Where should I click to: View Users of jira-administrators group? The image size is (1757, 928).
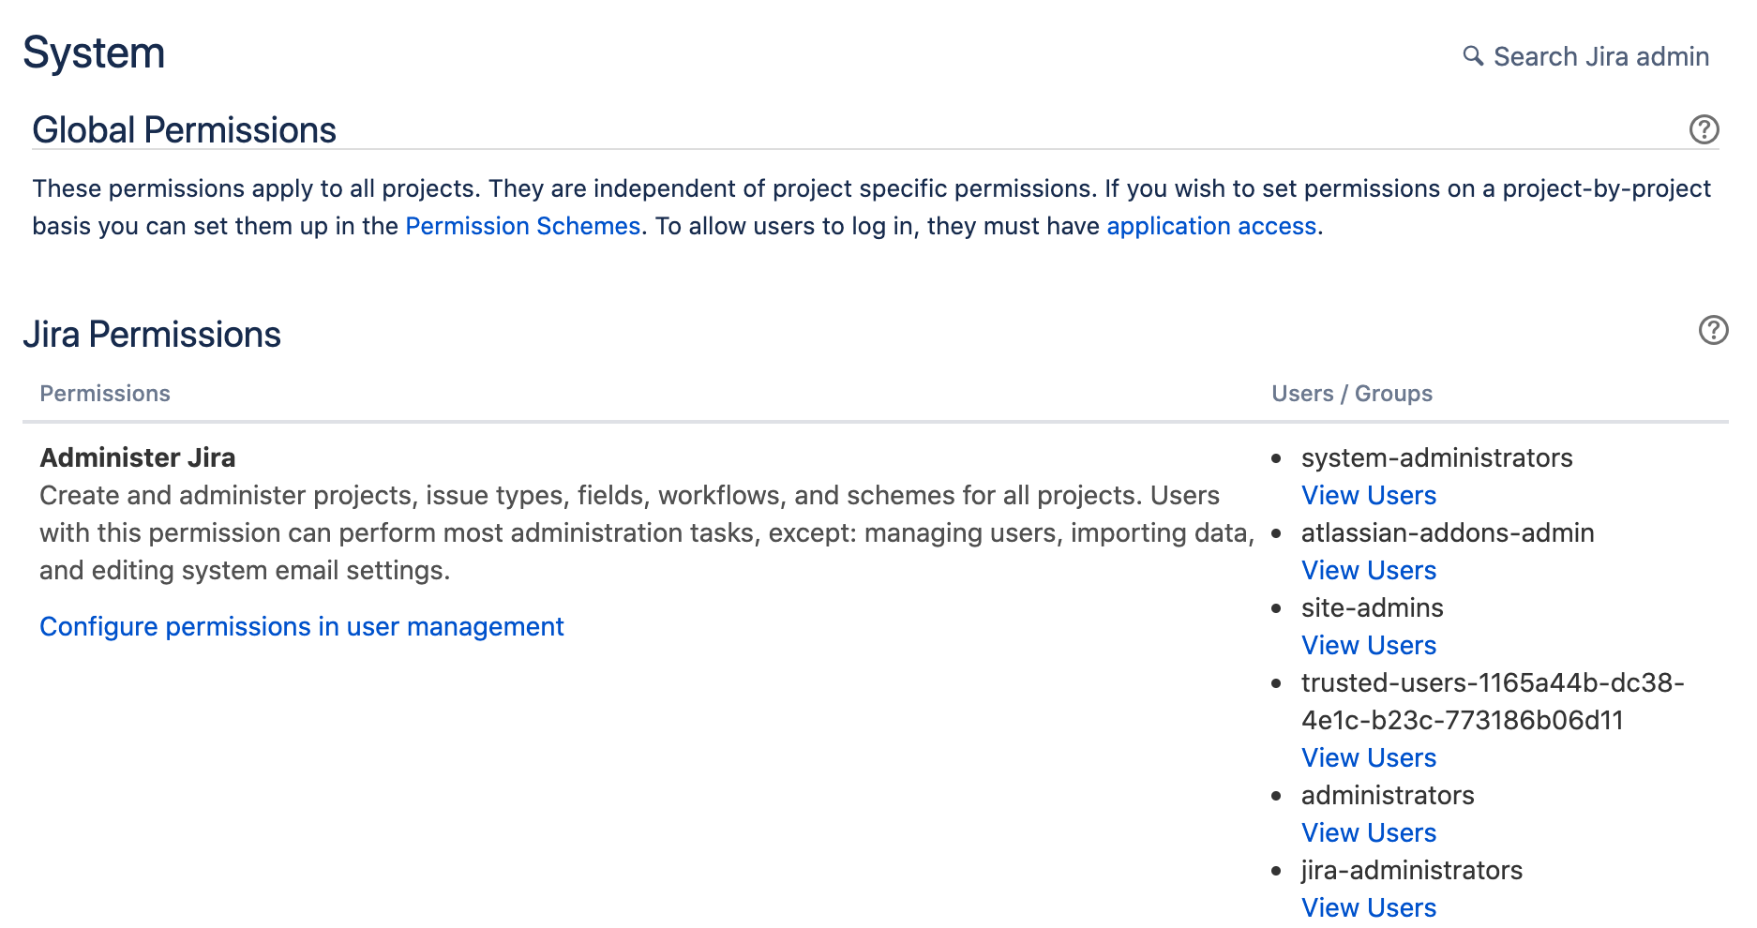[1368, 907]
